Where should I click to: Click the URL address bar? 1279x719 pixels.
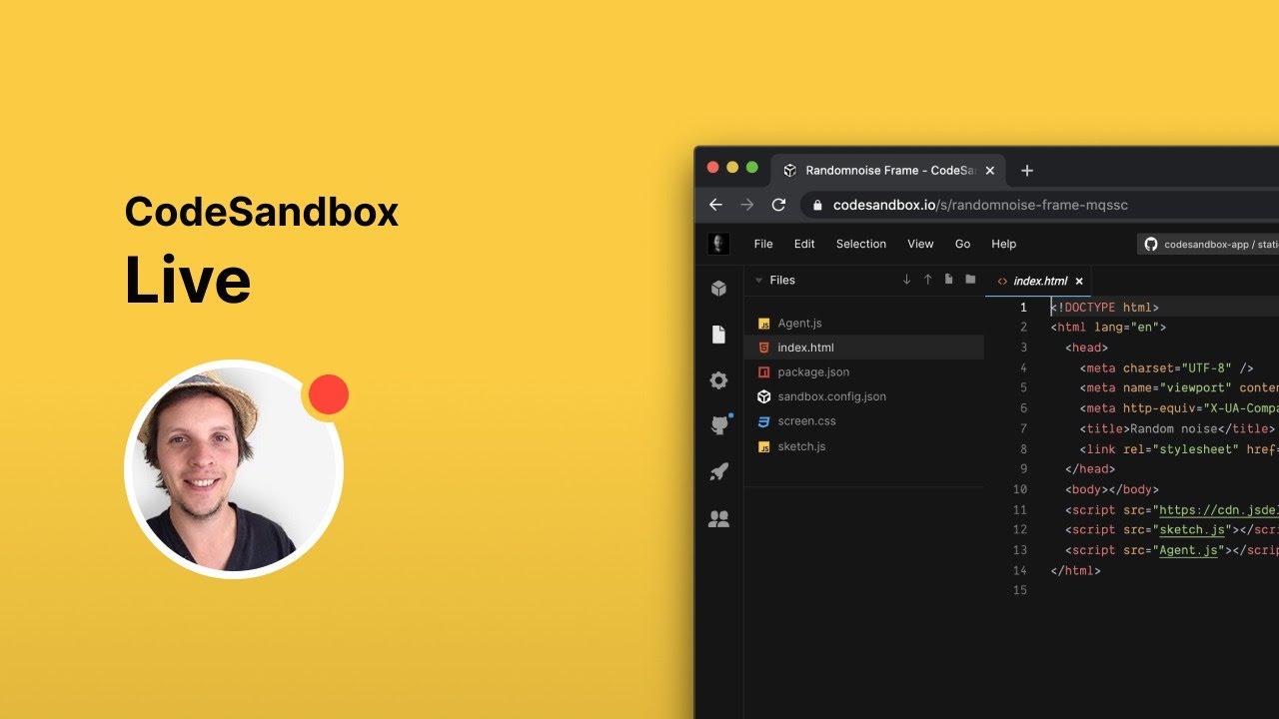1039,205
